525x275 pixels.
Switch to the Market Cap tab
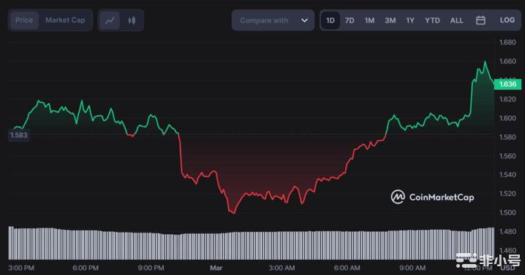coord(65,20)
